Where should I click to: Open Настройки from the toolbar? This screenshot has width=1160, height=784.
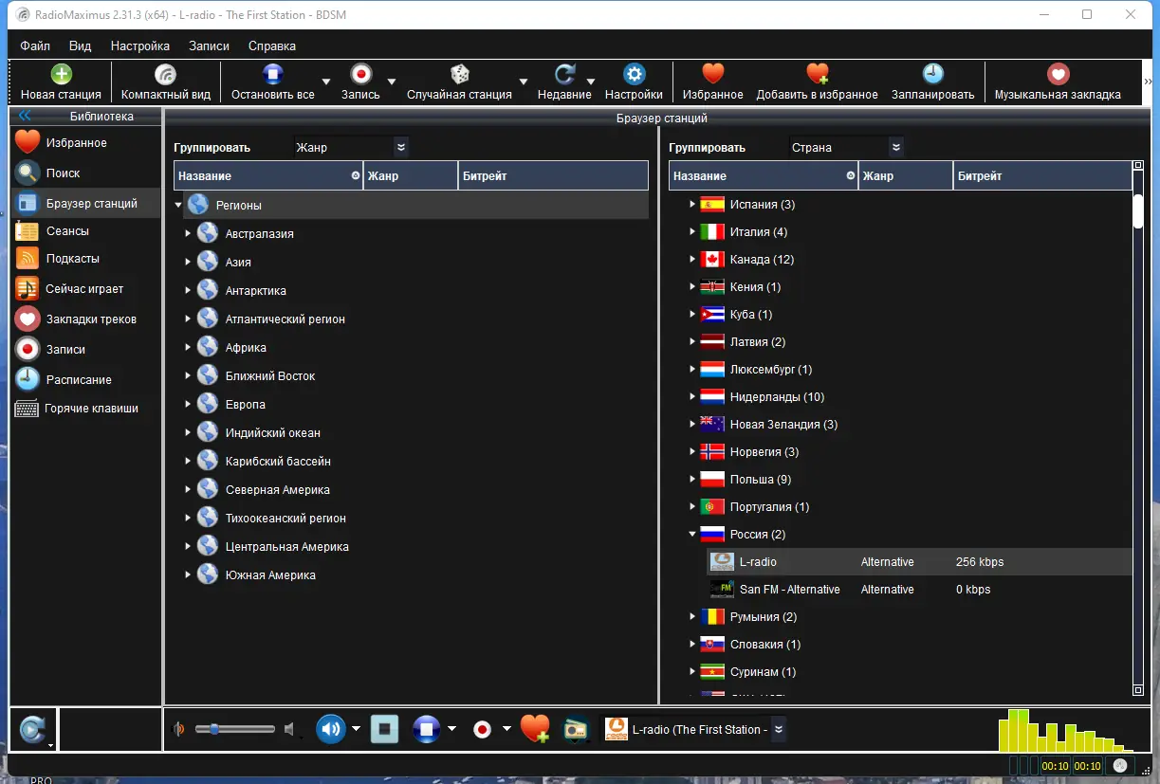click(x=634, y=82)
